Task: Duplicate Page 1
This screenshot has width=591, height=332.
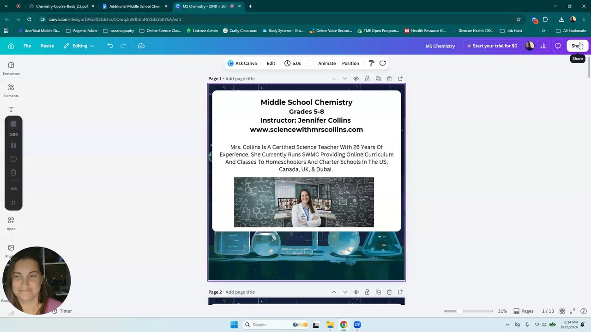Action: [x=378, y=79]
